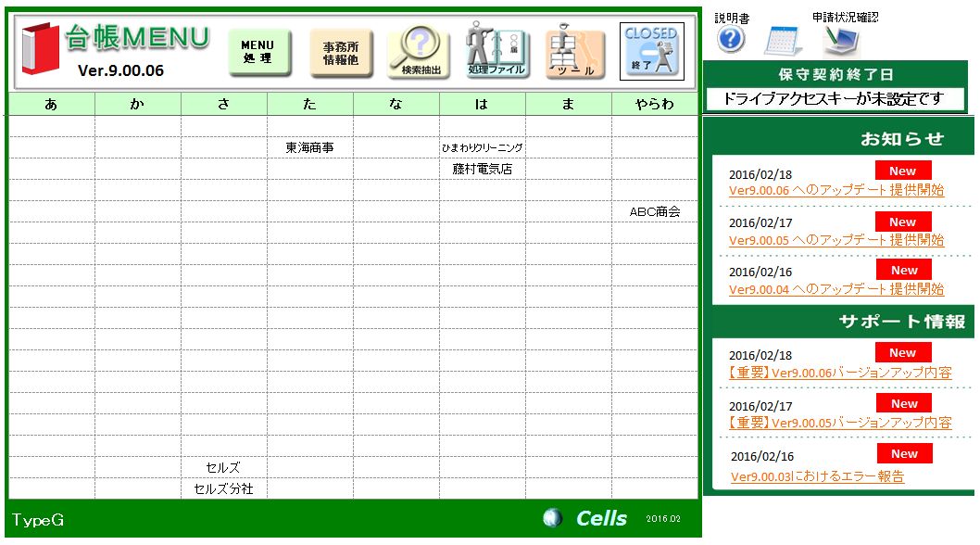This screenshot has height=545, width=980.
Task: Open 【重要】Ver9.00.05バージョンアップ内容 link
Action: pos(840,423)
